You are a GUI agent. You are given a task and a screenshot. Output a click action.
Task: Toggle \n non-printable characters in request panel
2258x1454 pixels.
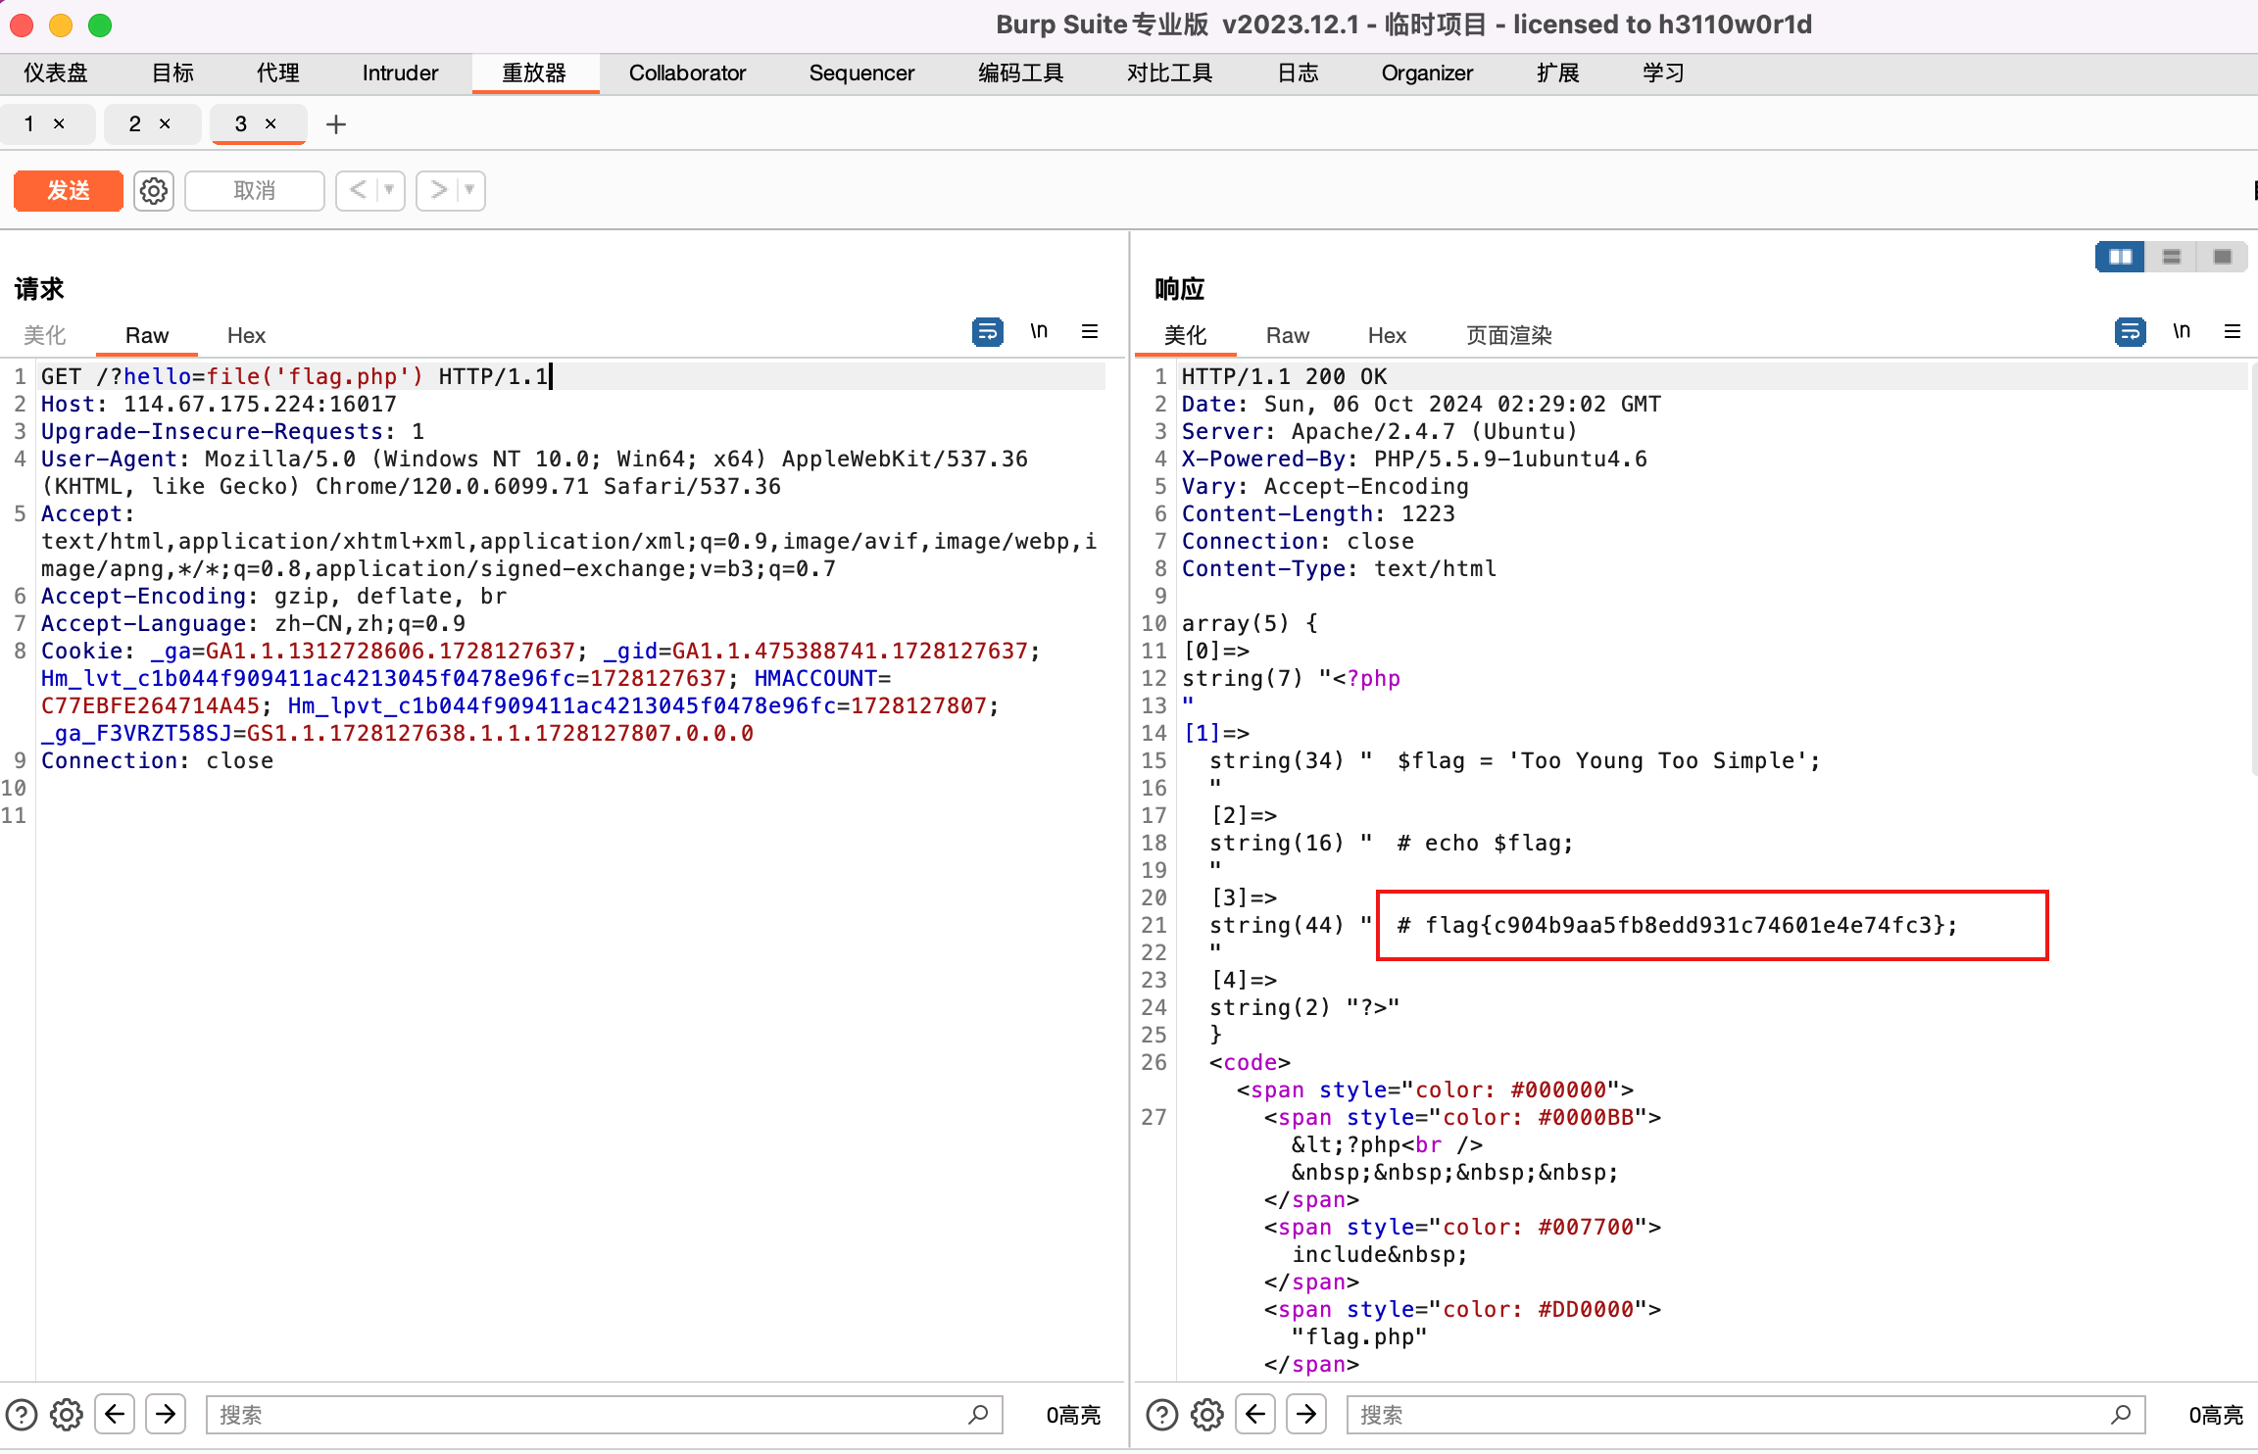pos(1039,332)
